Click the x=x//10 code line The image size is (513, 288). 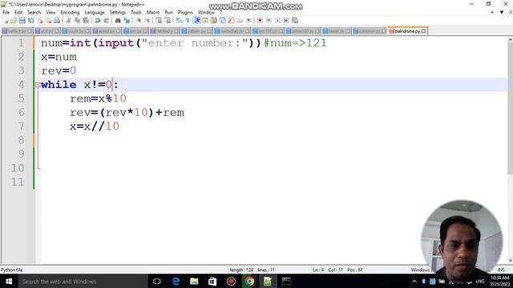(x=95, y=126)
